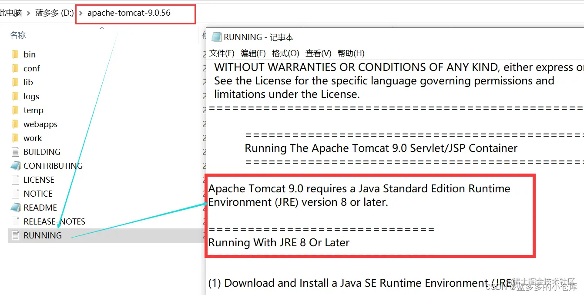Screen dimensions: 584x295
Task: Select the logs folder icon
Action: tap(16, 96)
